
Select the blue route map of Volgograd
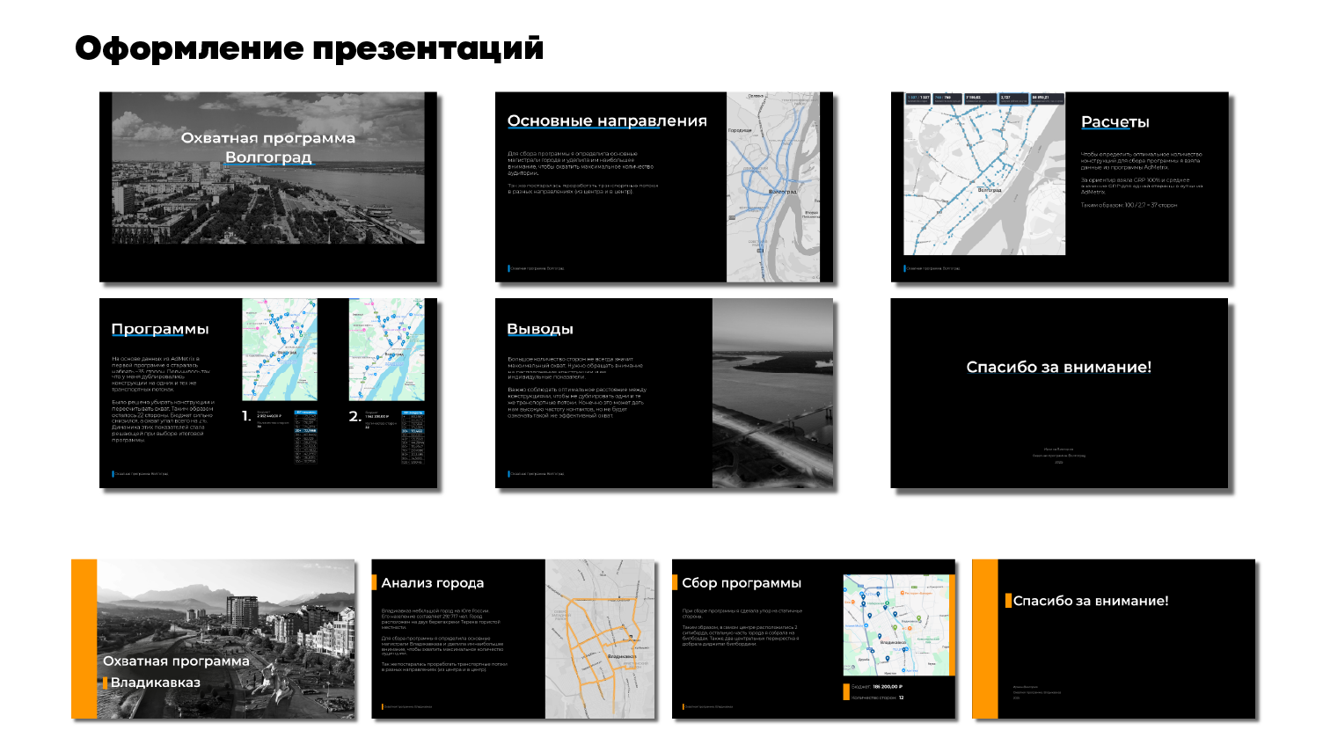[x=772, y=186]
